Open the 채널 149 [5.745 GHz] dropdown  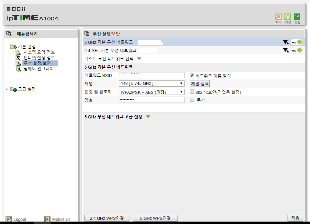152,84
